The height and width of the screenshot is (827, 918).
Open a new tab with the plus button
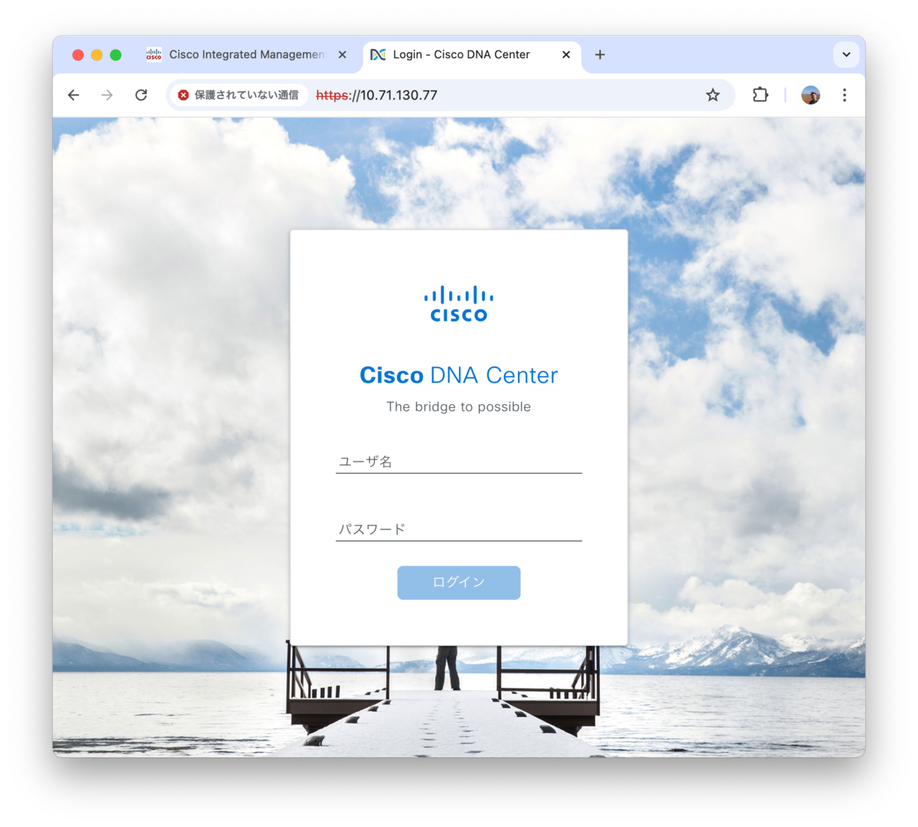tap(600, 54)
